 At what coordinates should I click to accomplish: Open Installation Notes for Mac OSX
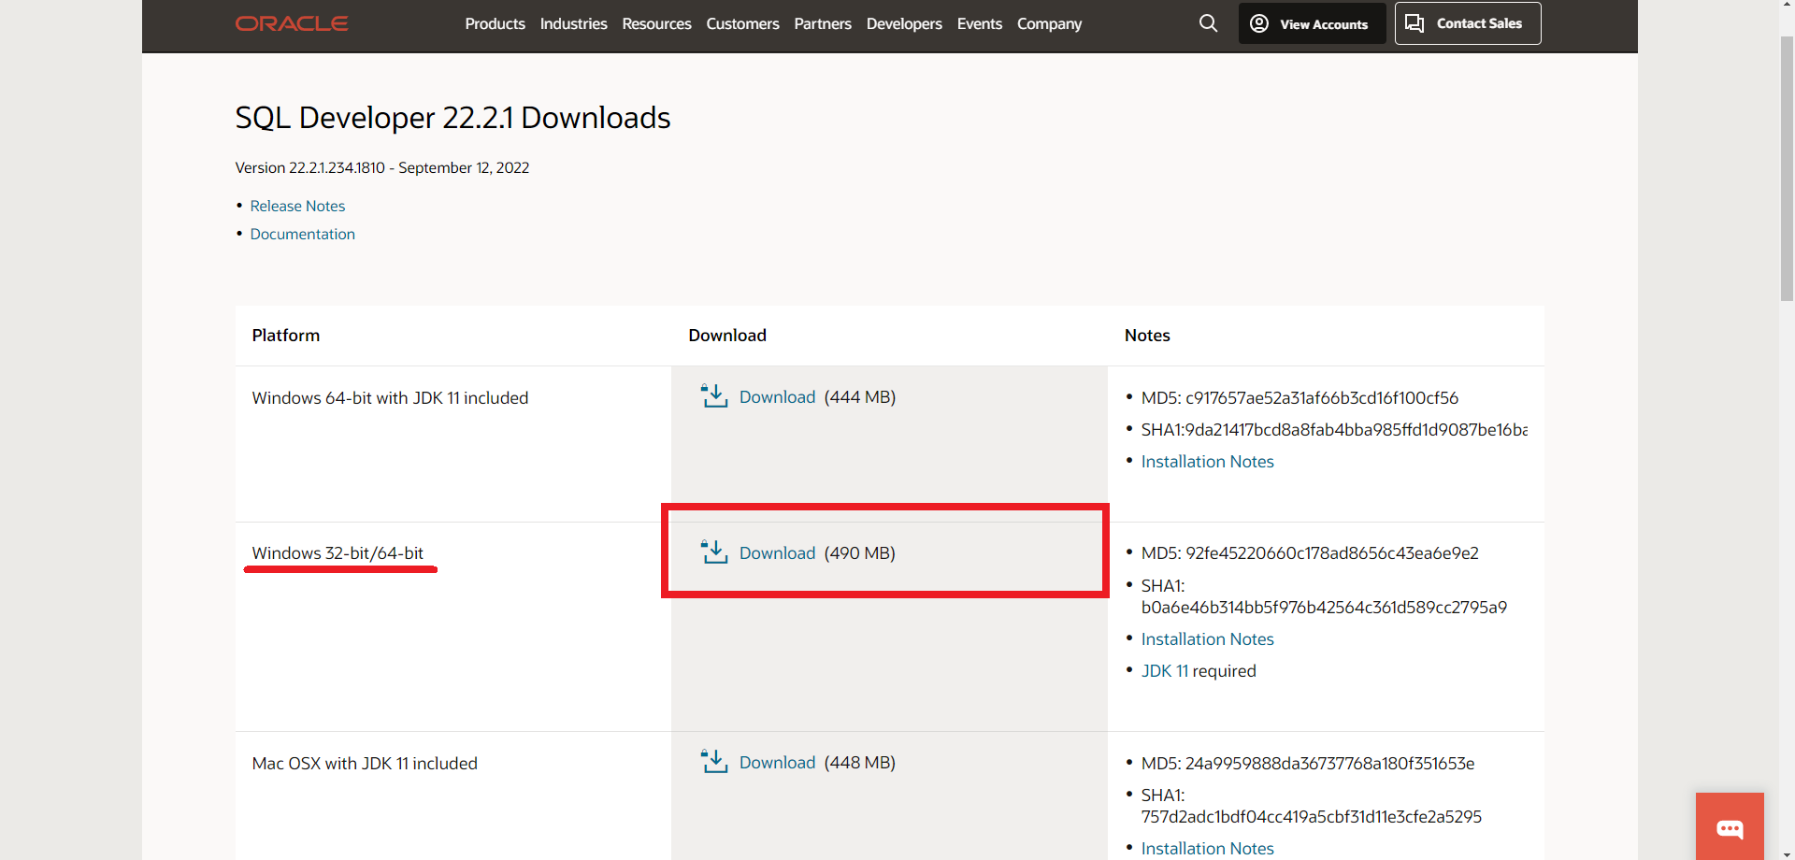(1207, 849)
